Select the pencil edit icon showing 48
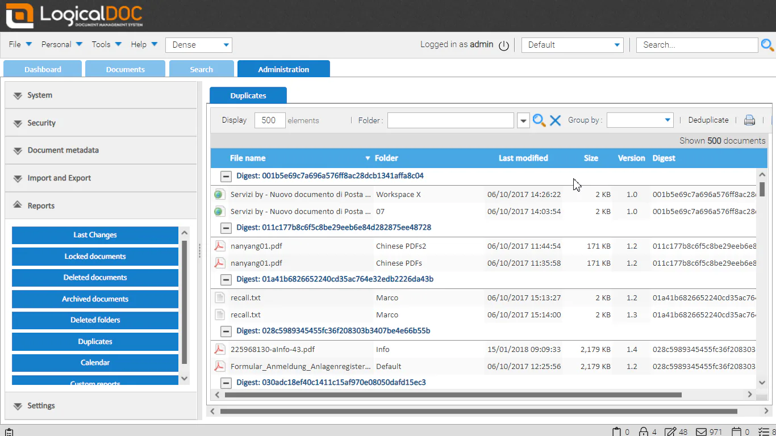776x436 pixels. (670, 431)
